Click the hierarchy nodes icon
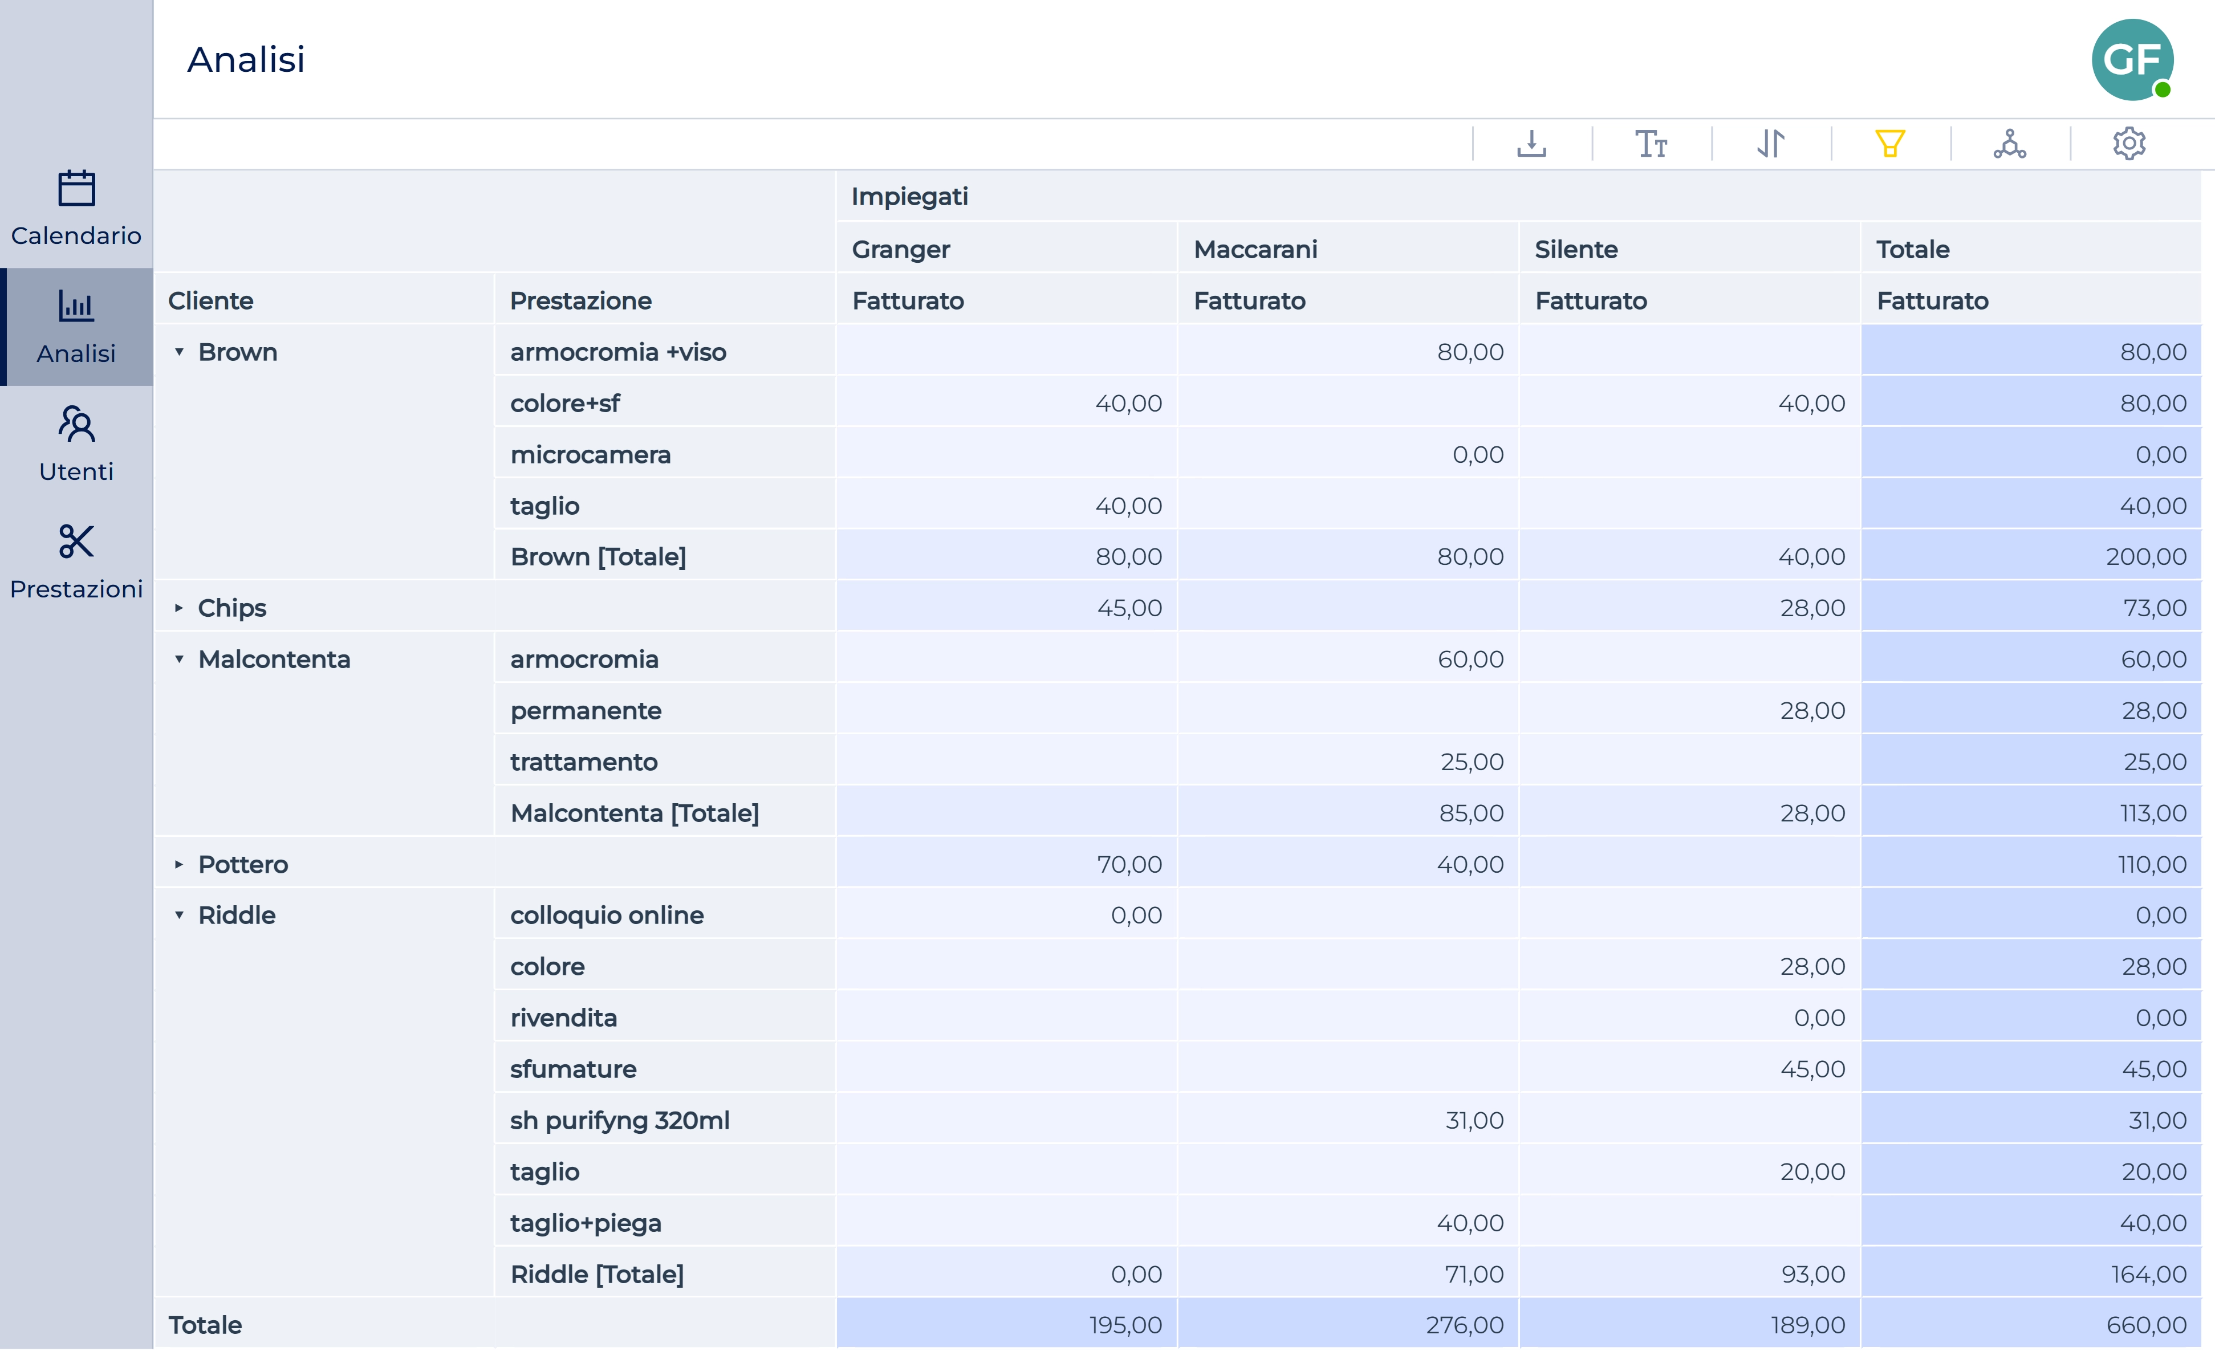The width and height of the screenshot is (2215, 1351). (x=2009, y=144)
